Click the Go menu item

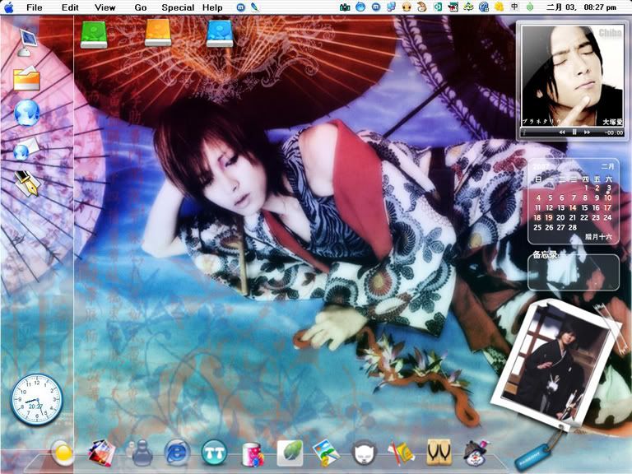point(141,7)
